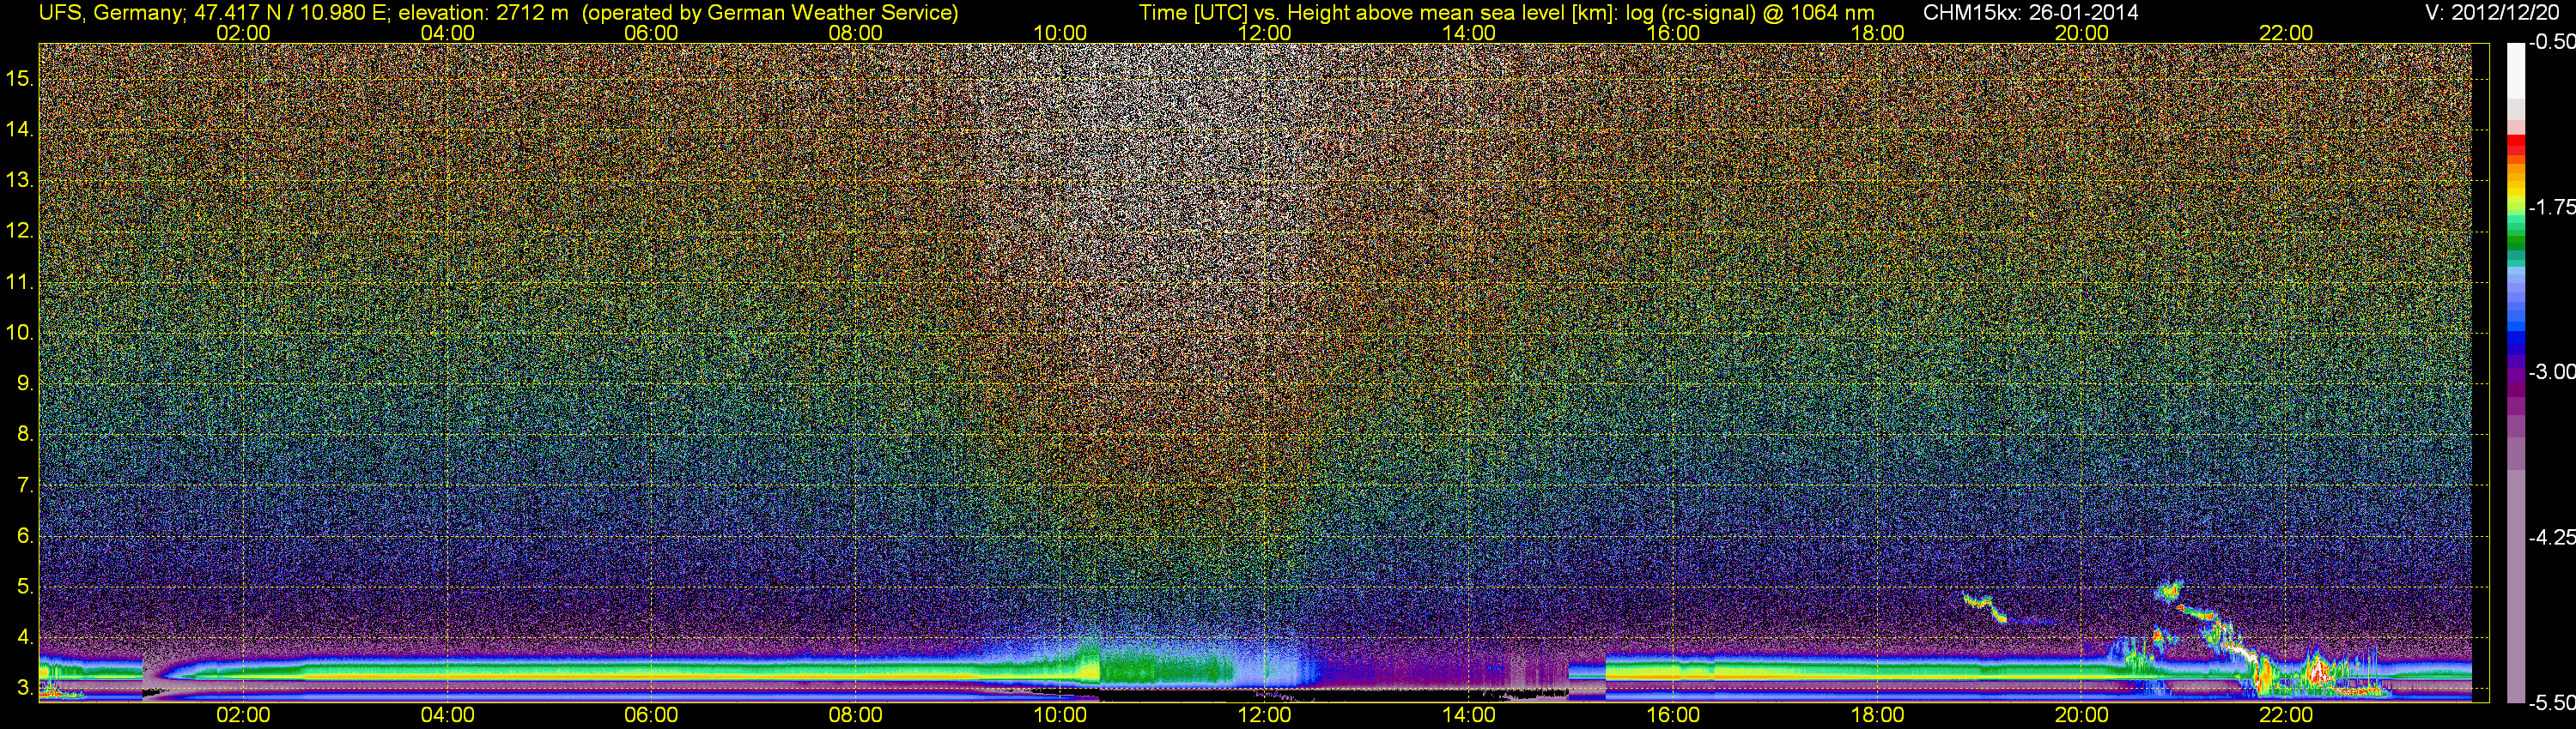Screen dimensions: 2576x729
Task: Click the 14:00 label on the top axis
Action: click(x=1469, y=33)
